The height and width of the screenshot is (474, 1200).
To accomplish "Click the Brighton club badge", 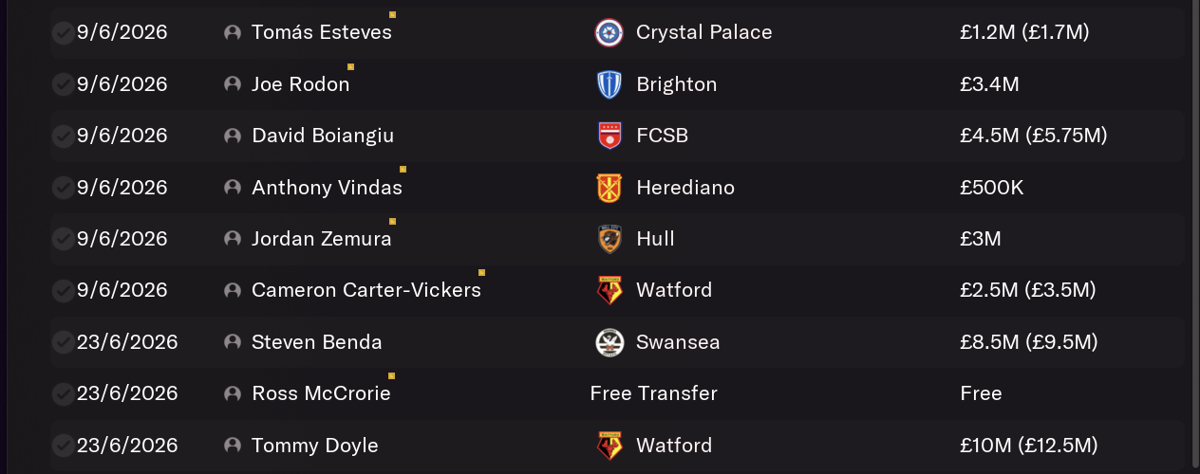I will (609, 84).
